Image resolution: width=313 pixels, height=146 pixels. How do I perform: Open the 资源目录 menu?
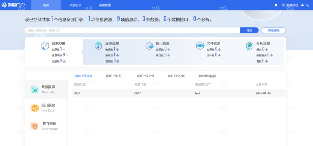pyautogui.click(x=75, y=5)
